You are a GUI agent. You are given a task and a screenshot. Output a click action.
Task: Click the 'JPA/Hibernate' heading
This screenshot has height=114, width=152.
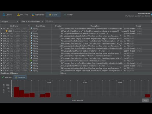(x=144, y=14)
